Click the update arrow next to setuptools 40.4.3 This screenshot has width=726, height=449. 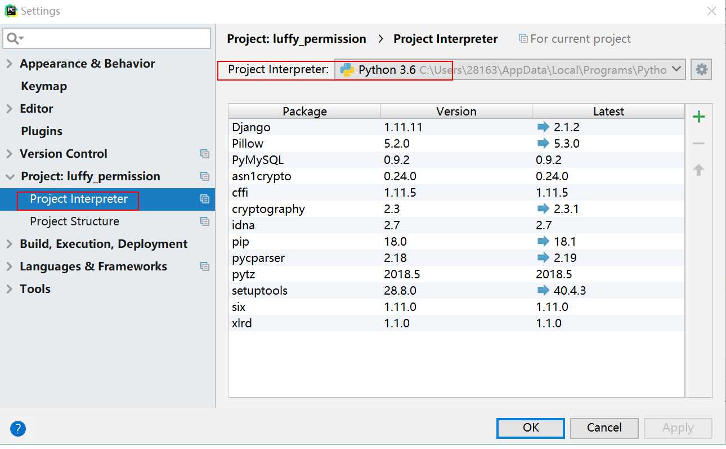[543, 291]
